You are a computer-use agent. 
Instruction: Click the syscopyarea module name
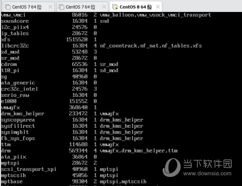point(18,120)
